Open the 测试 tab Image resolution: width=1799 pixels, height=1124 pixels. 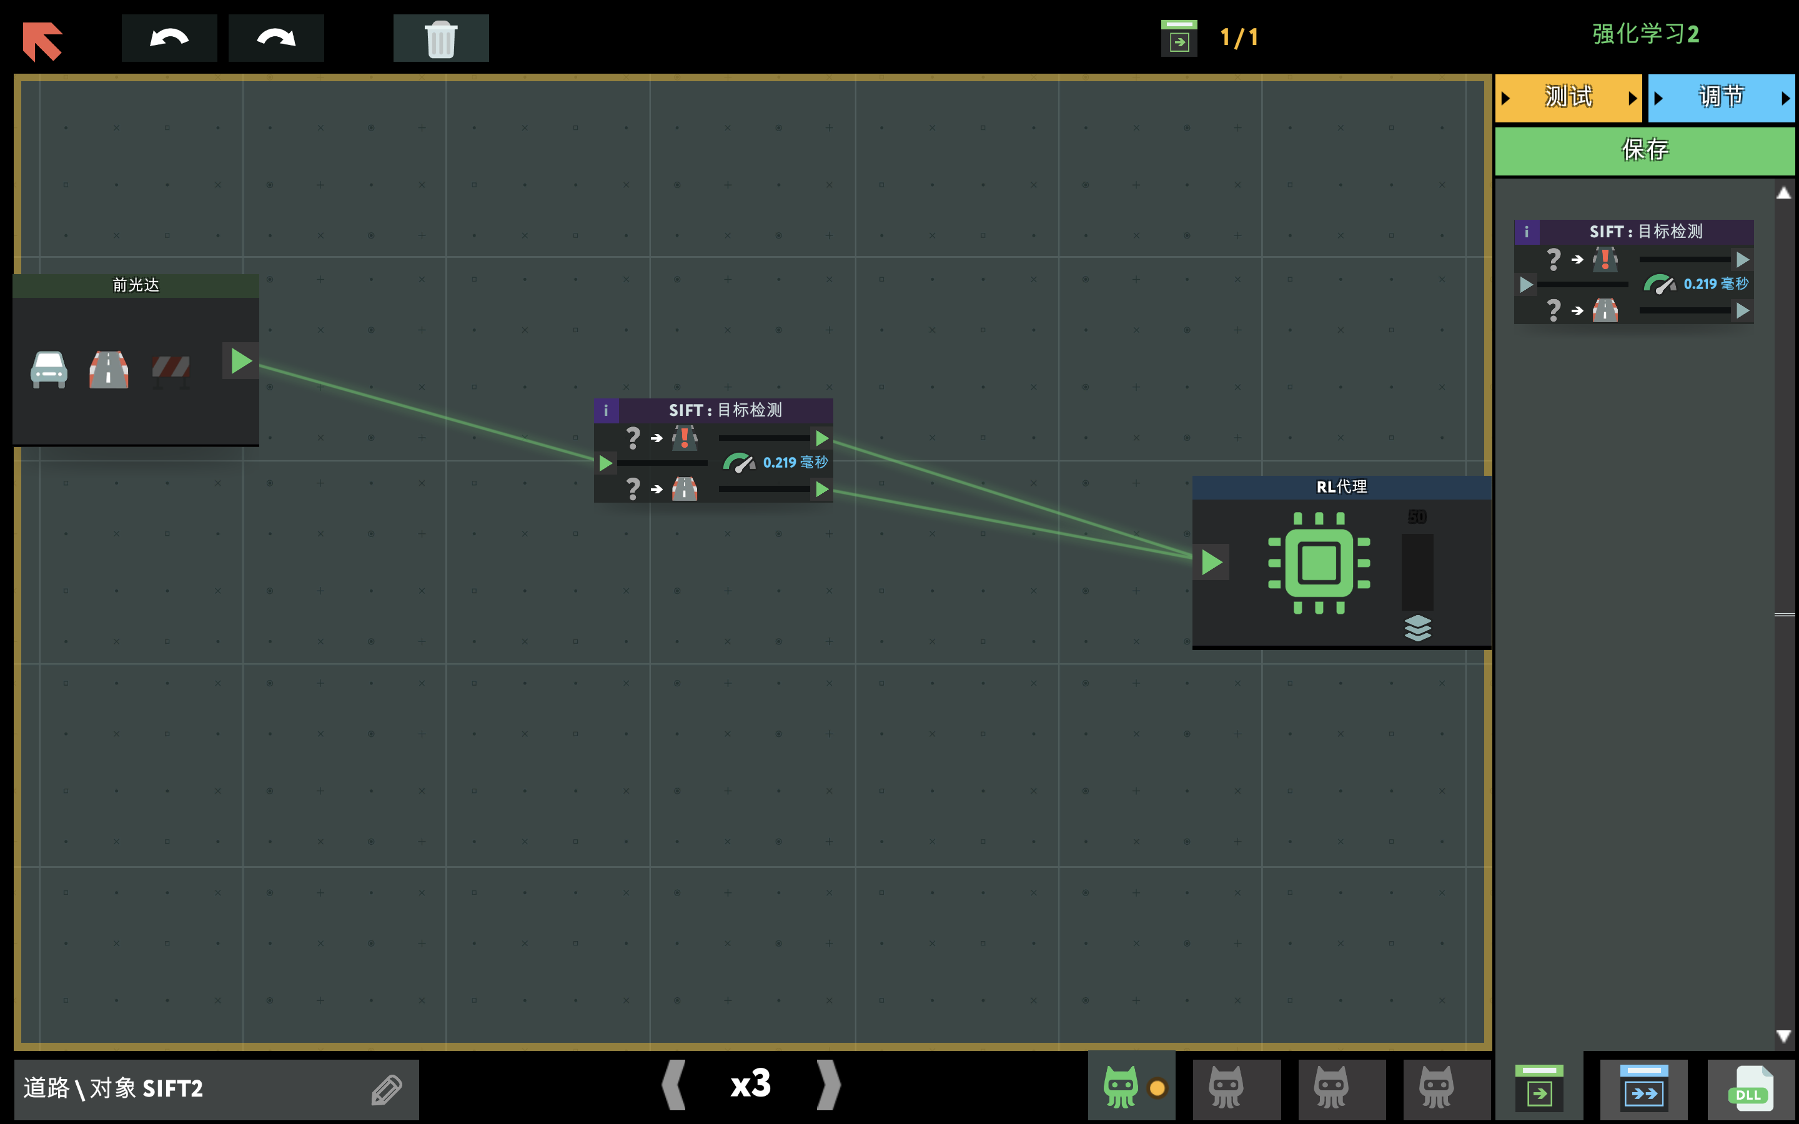pos(1568,97)
